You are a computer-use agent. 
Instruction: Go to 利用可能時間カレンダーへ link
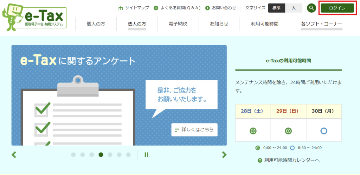coord(292,160)
